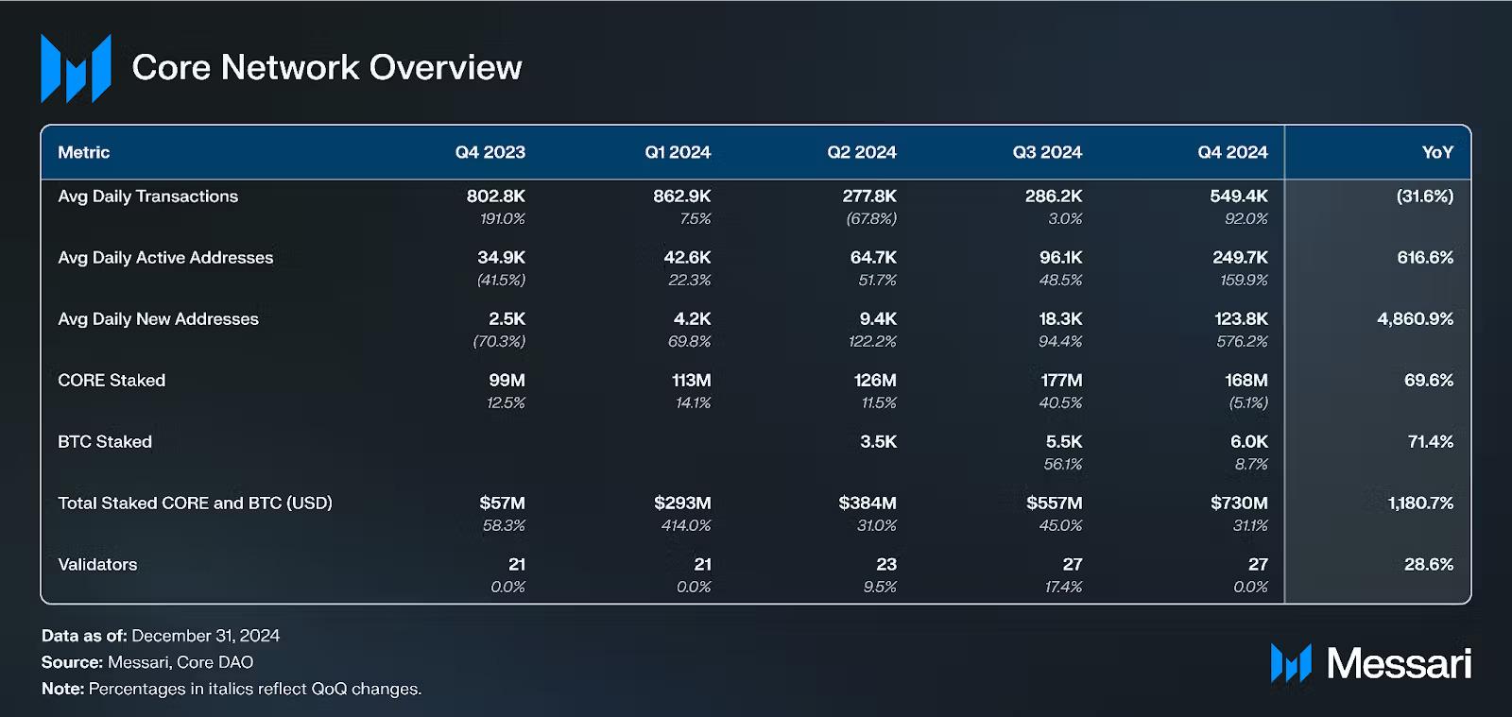1512x717 pixels.
Task: Click the Messari logo icon at bottom right
Action: click(1291, 663)
